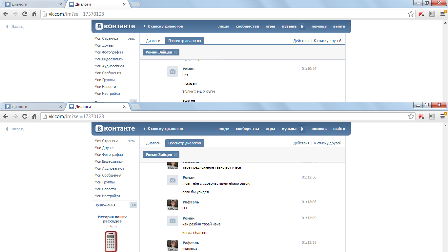Open the Действия dropdown in the upper window

pos(301,41)
